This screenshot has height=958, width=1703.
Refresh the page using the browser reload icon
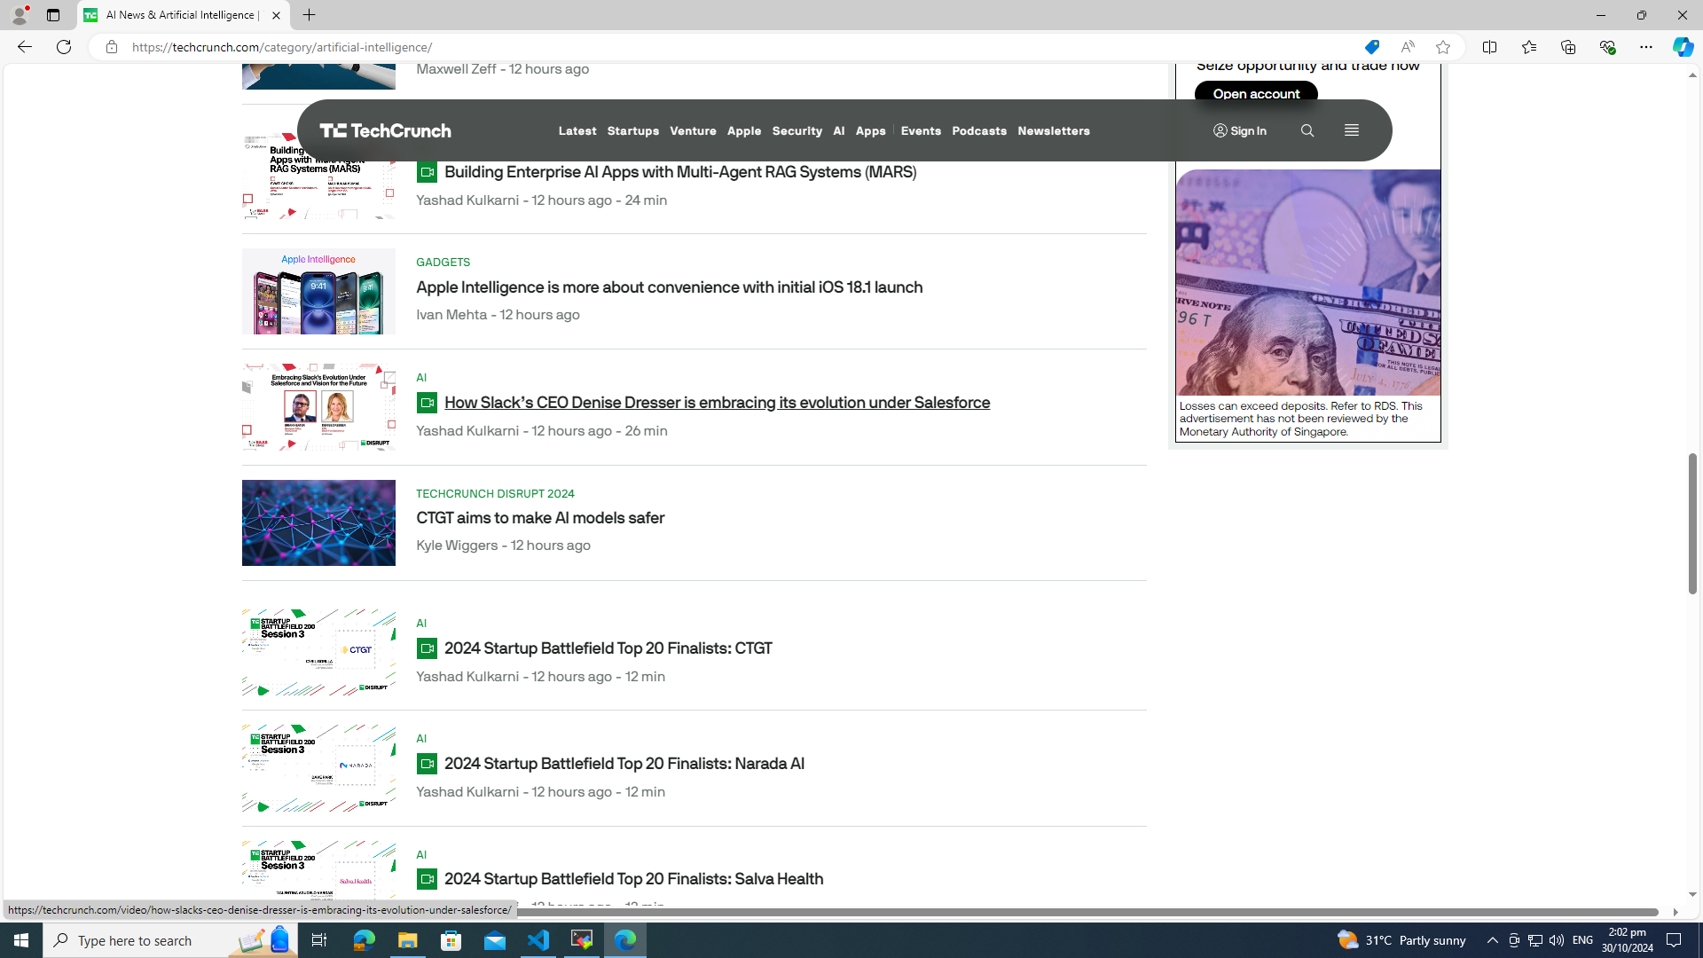coord(64,47)
